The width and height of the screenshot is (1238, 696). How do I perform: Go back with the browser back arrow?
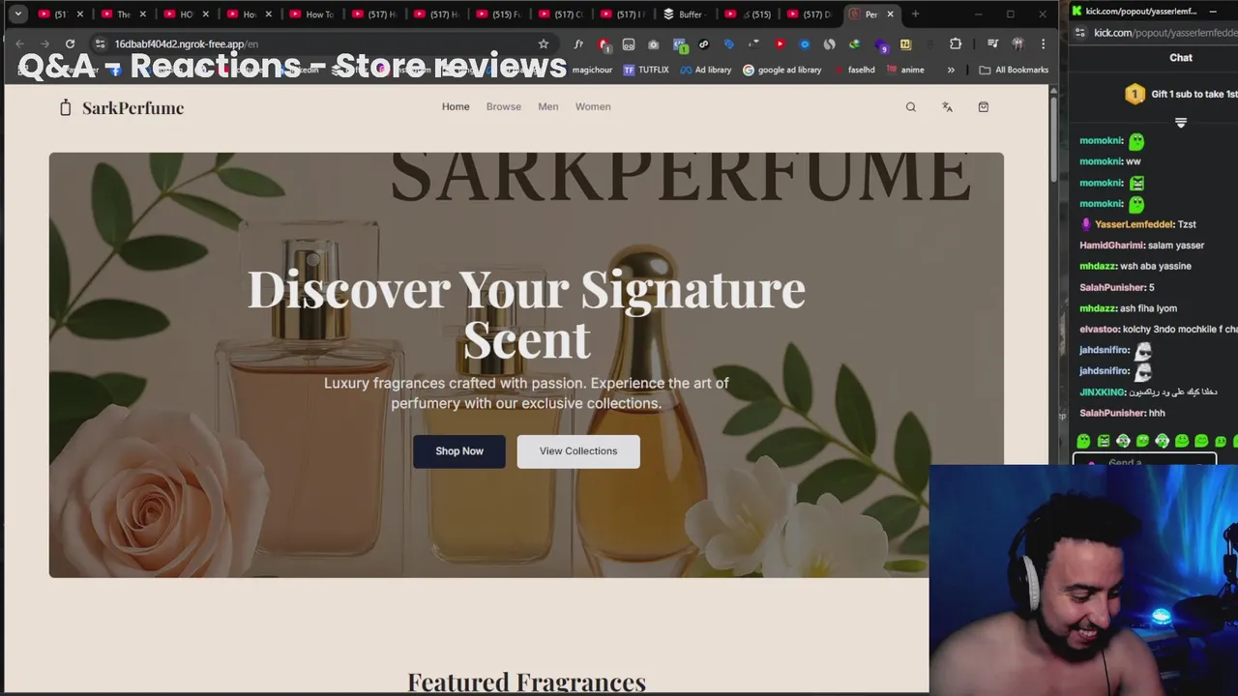tap(19, 43)
